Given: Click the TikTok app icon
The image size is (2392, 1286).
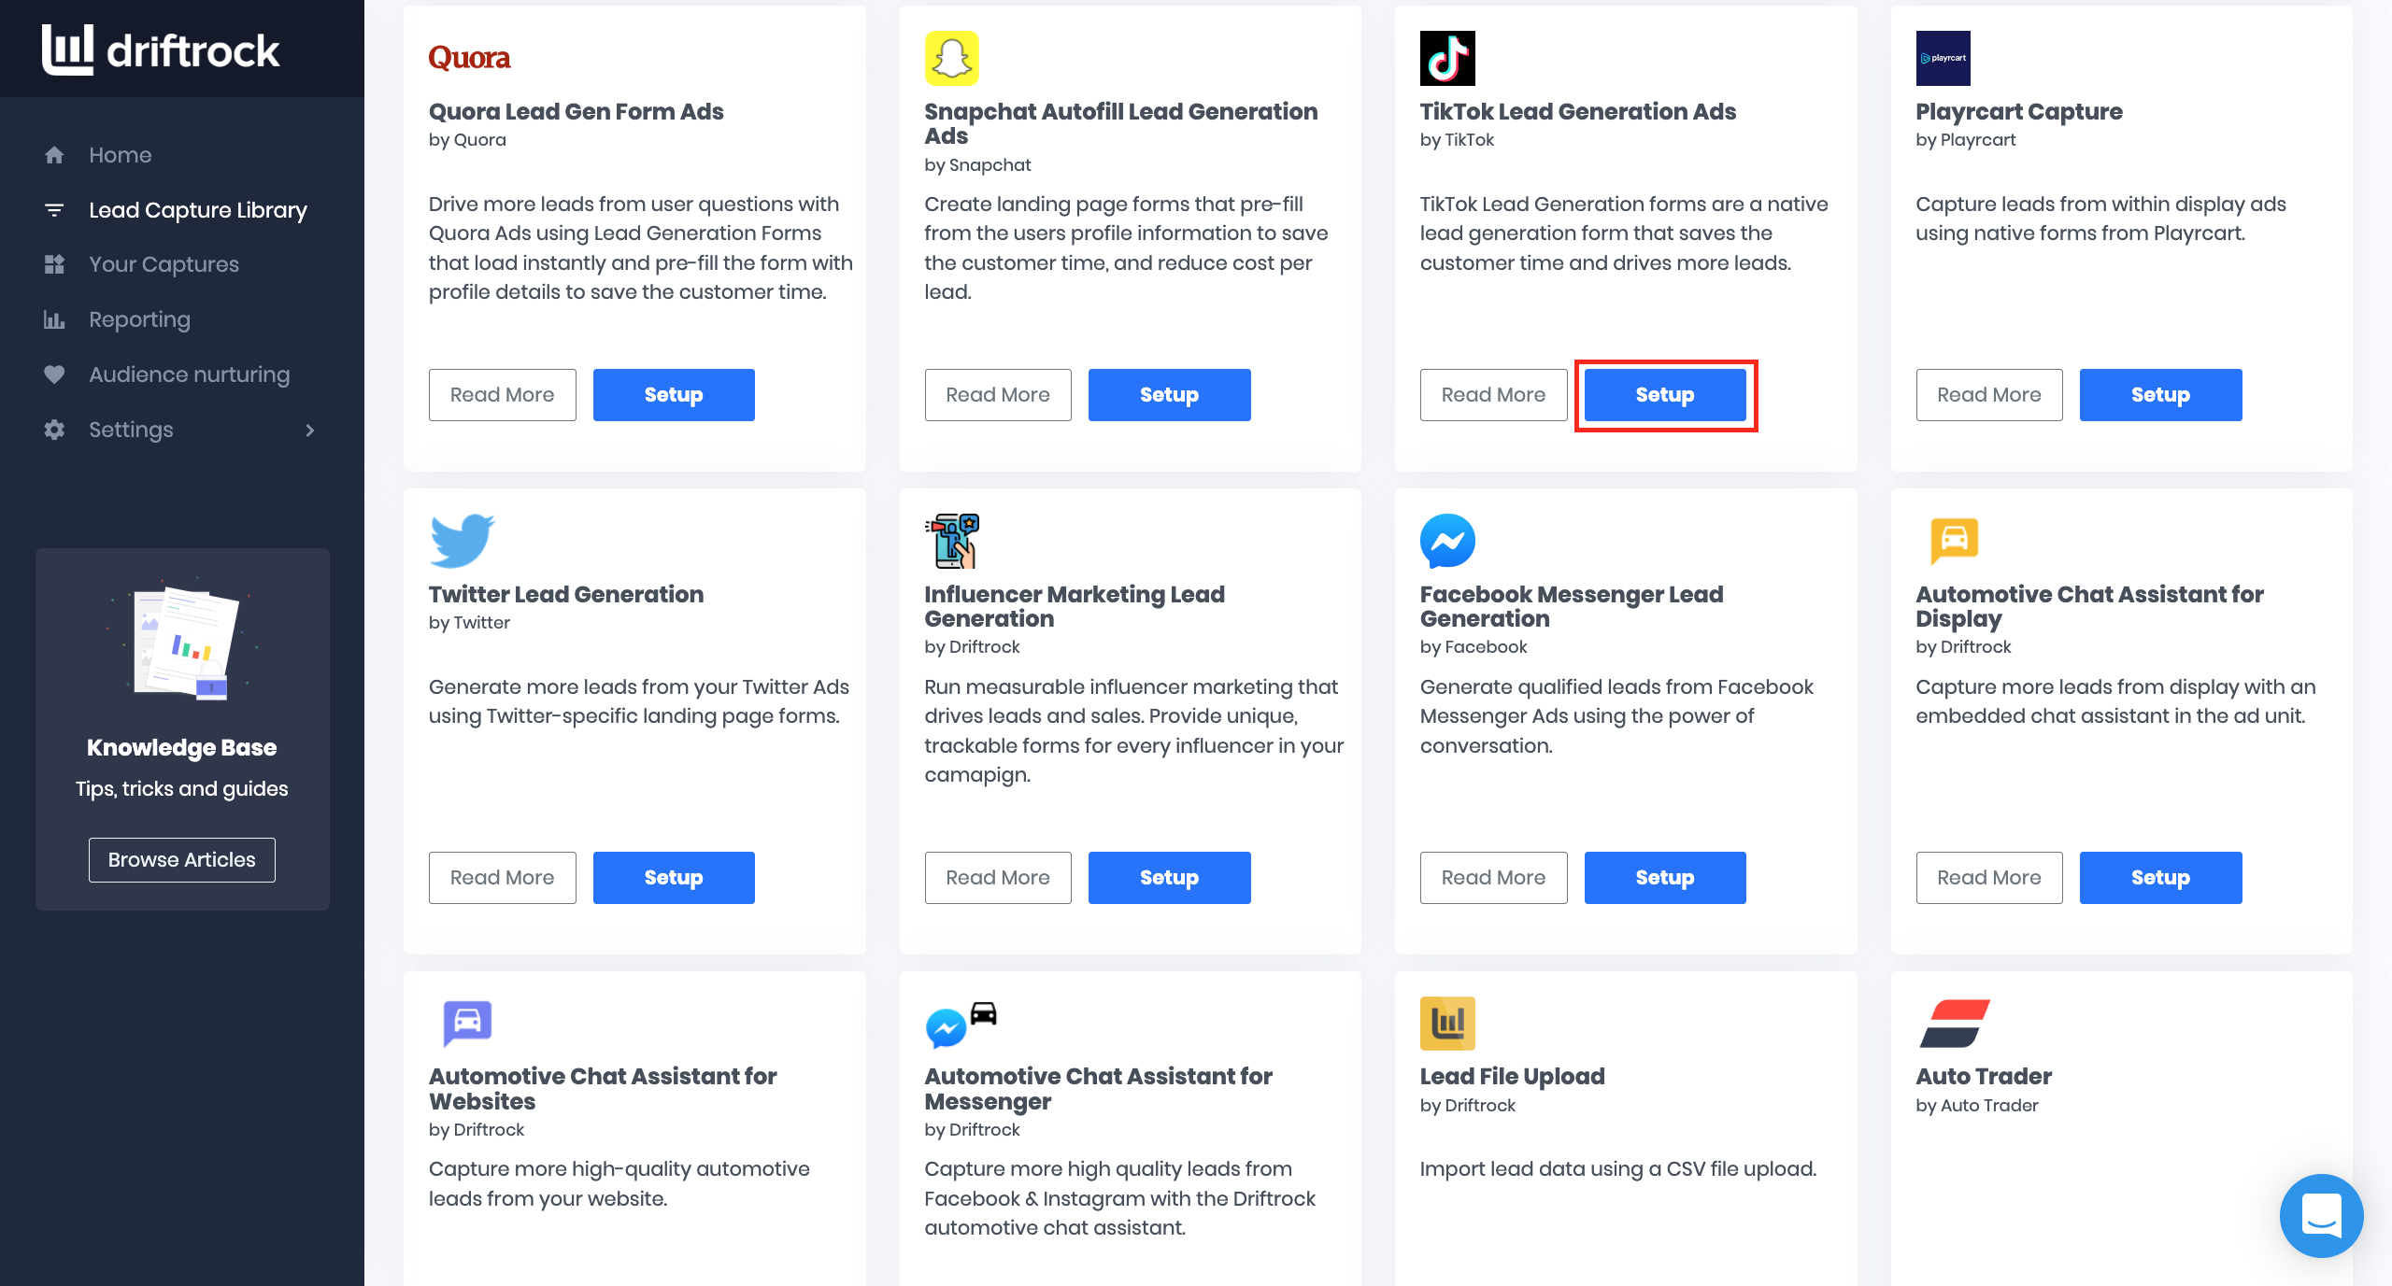Looking at the screenshot, I should tap(1447, 57).
